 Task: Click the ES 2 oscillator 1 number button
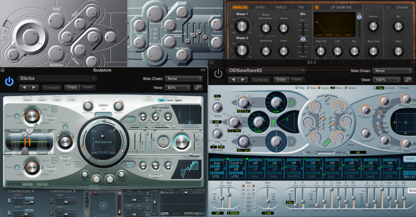click(x=291, y=102)
